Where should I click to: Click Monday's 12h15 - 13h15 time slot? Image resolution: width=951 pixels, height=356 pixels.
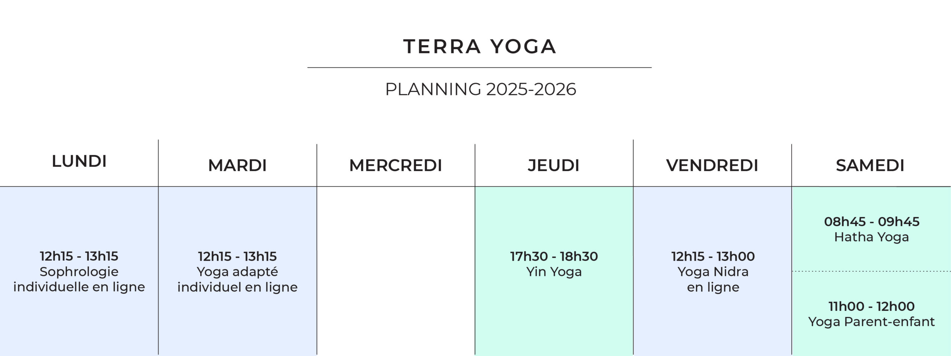[79, 256]
